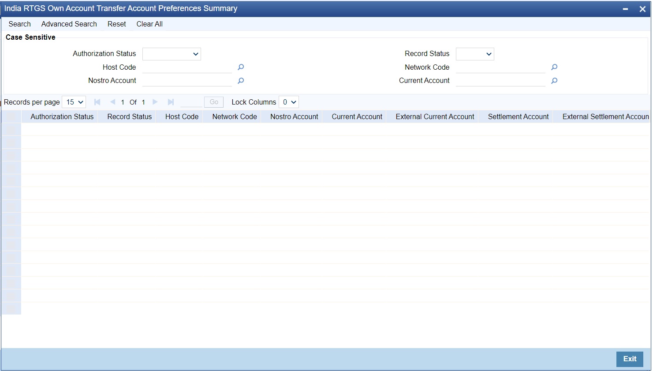
Task: Go to first page arrow
Action: point(97,102)
